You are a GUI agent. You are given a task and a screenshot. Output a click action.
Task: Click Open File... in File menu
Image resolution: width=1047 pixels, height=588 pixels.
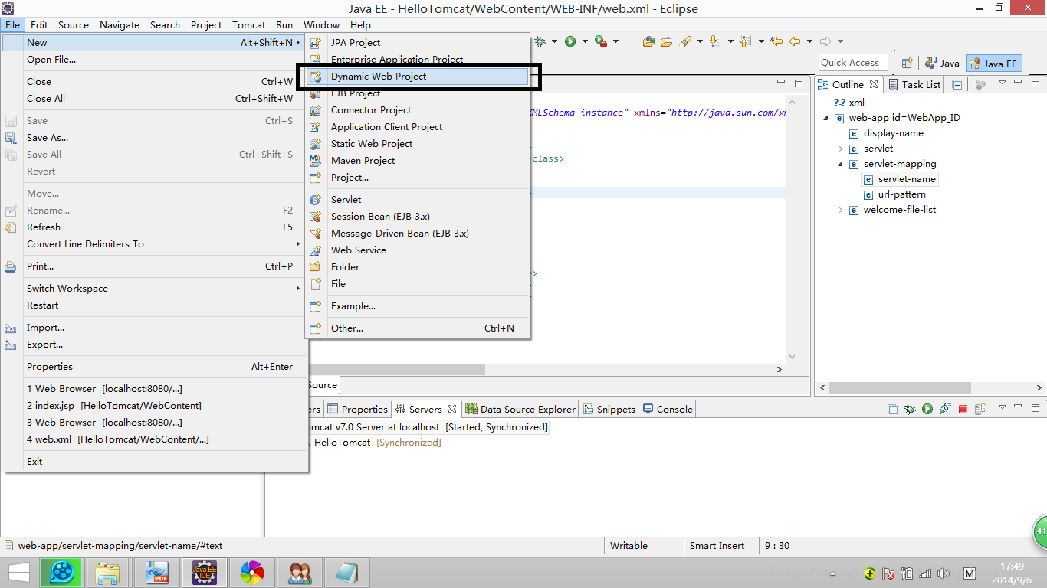[153, 60]
